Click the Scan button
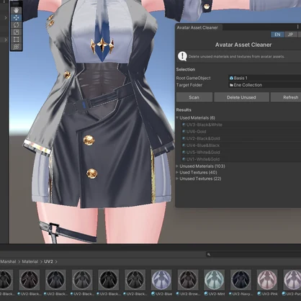 [x=194, y=97]
